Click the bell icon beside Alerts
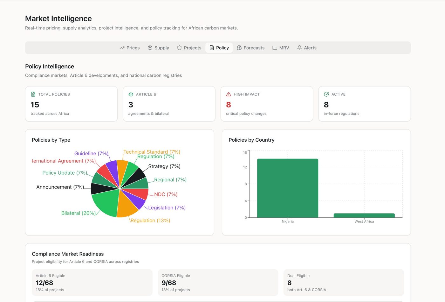Viewport: 445px width, 302px height. click(x=299, y=48)
